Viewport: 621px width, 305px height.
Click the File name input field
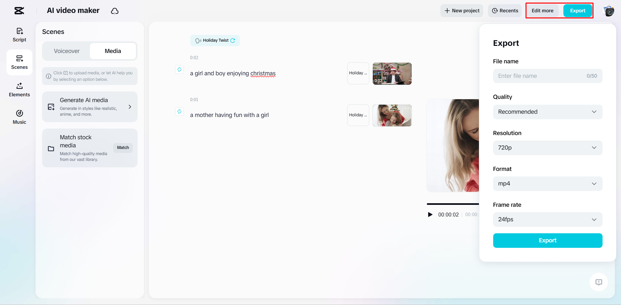(x=548, y=76)
